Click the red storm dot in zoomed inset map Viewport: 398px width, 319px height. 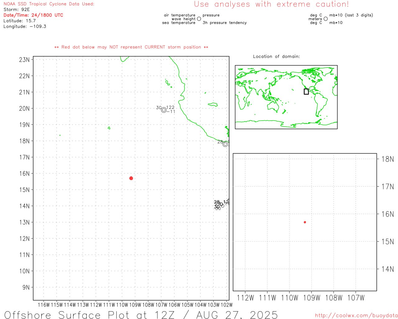click(305, 222)
